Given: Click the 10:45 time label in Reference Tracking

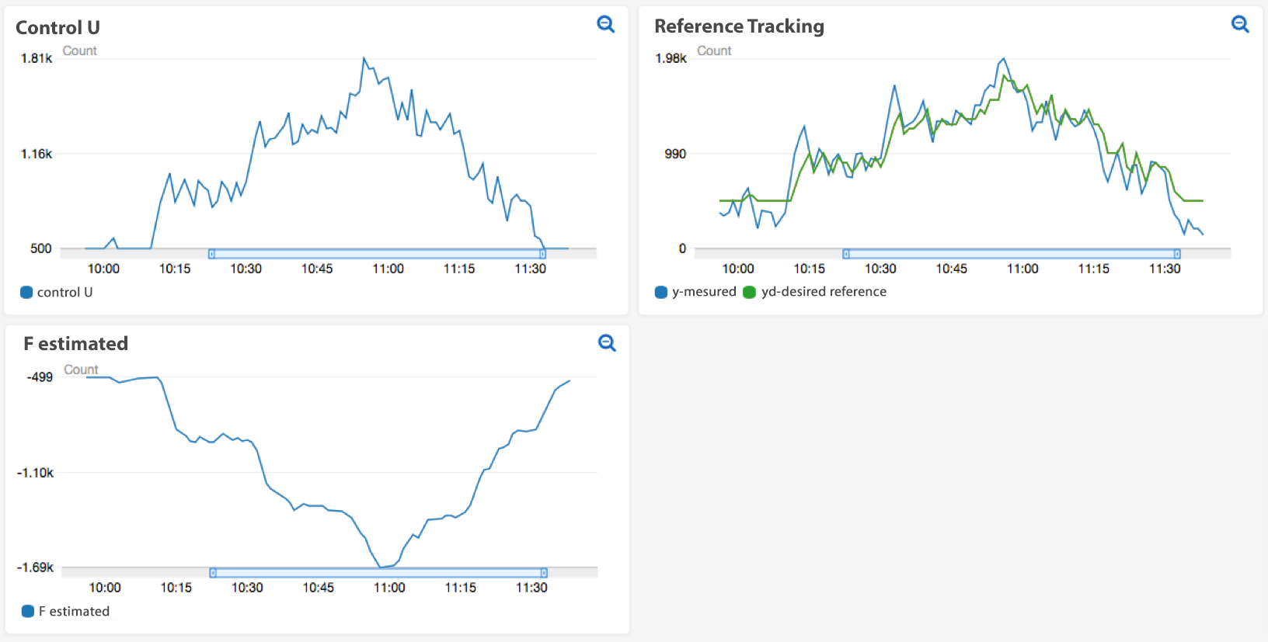Looking at the screenshot, I should 951,269.
